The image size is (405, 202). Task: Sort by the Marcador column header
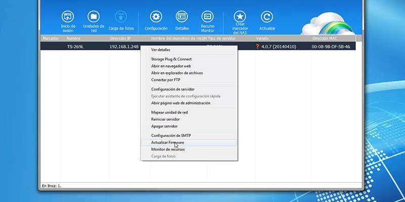click(x=51, y=38)
